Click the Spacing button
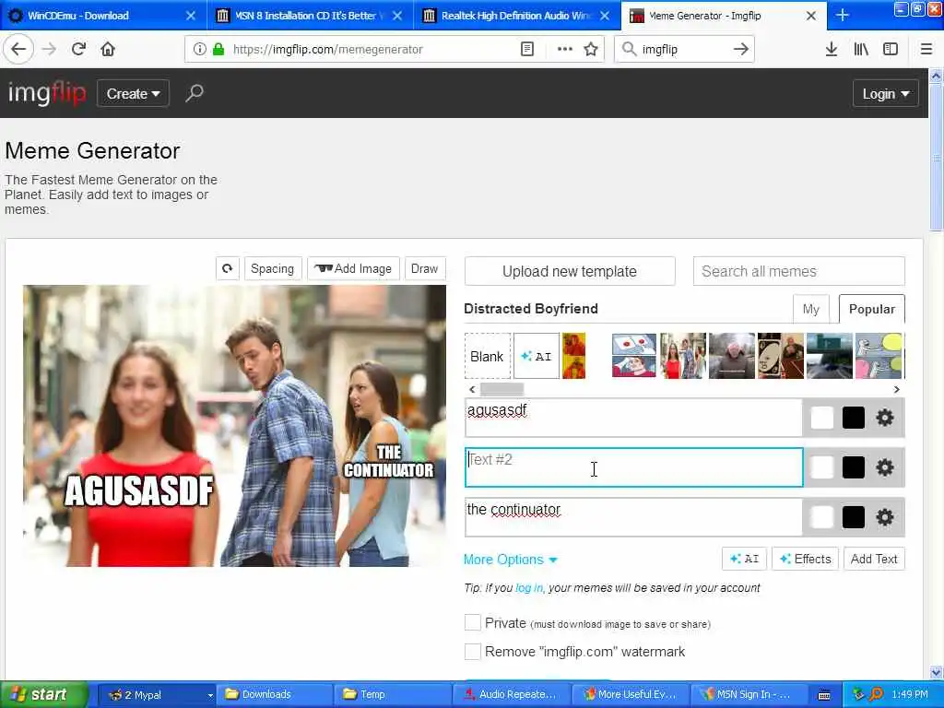Image resolution: width=944 pixels, height=708 pixels. click(272, 268)
